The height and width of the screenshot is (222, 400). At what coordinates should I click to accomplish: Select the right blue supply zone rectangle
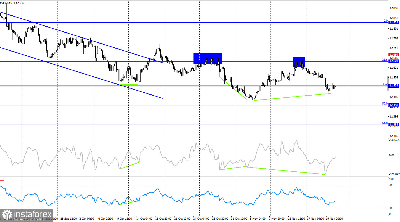(x=299, y=61)
